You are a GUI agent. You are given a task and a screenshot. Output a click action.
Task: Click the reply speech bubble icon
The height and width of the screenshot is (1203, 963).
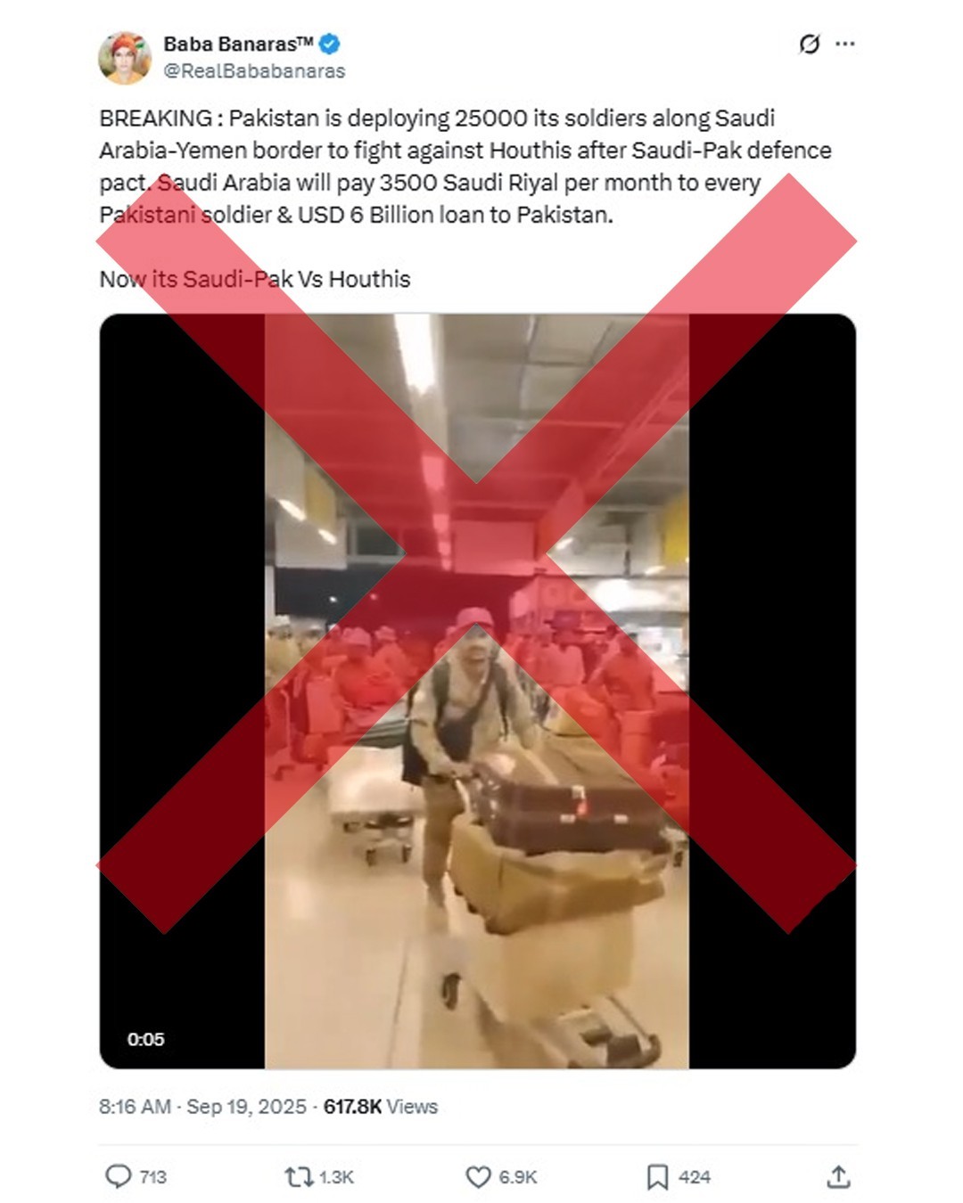[x=119, y=1176]
